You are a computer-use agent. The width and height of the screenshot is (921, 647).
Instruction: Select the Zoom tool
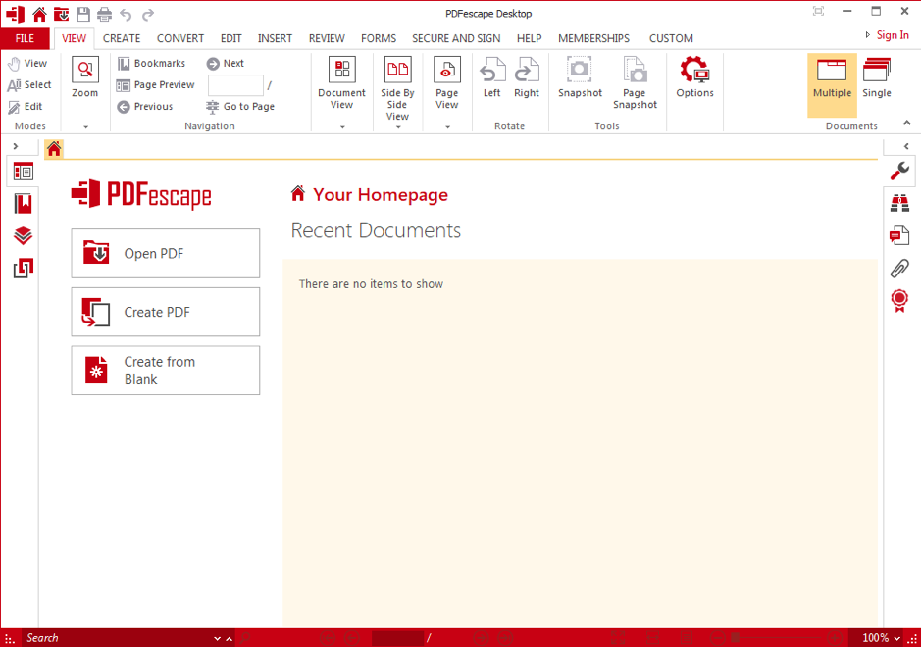[85, 76]
